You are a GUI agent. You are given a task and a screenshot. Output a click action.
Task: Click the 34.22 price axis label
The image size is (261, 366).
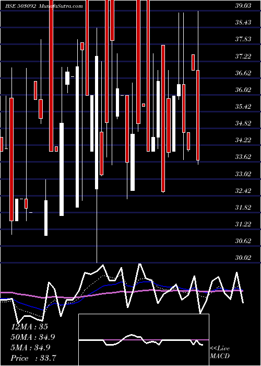coord(243,140)
